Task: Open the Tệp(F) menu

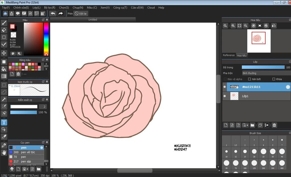Action: point(6,8)
